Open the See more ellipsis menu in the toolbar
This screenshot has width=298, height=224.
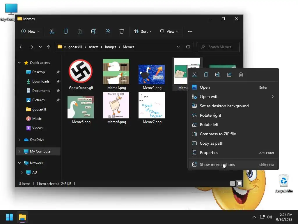pos(190,32)
